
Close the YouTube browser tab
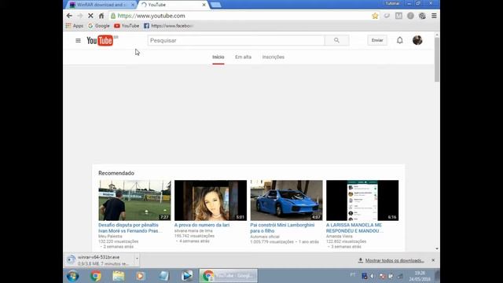coord(204,5)
